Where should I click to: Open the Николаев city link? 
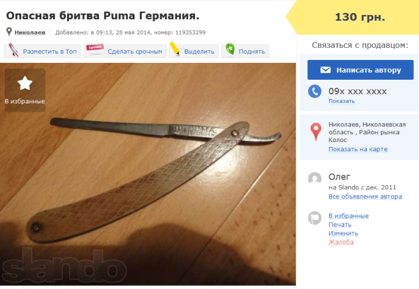coord(30,33)
